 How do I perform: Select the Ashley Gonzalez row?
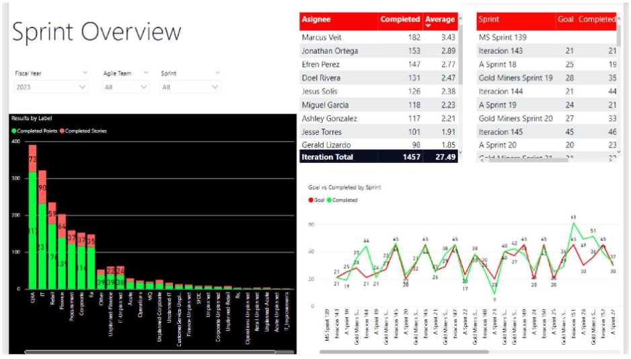tap(378, 119)
